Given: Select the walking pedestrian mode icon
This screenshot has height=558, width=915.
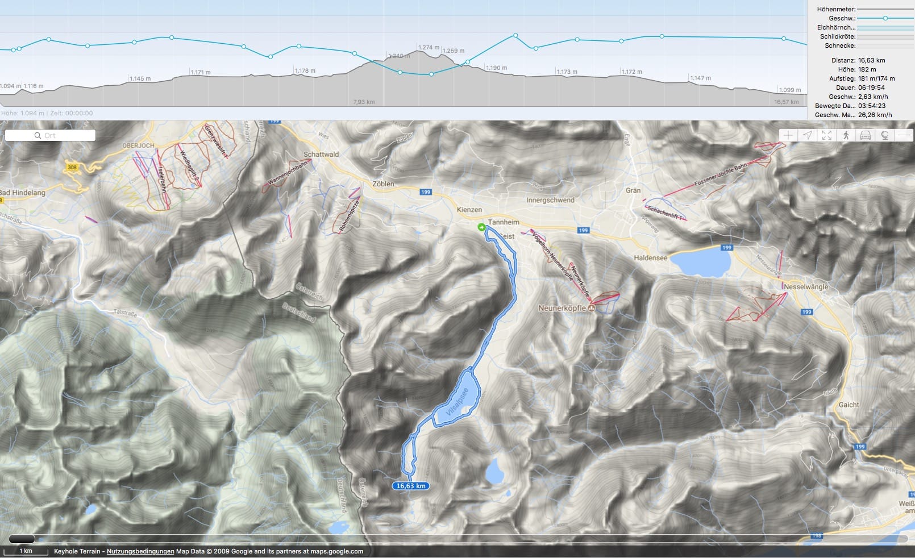Looking at the screenshot, I should [x=846, y=135].
